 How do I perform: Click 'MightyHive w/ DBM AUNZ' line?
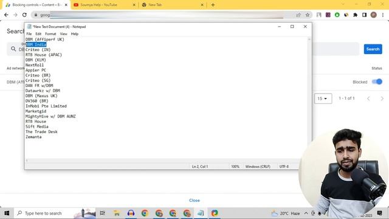point(50,116)
